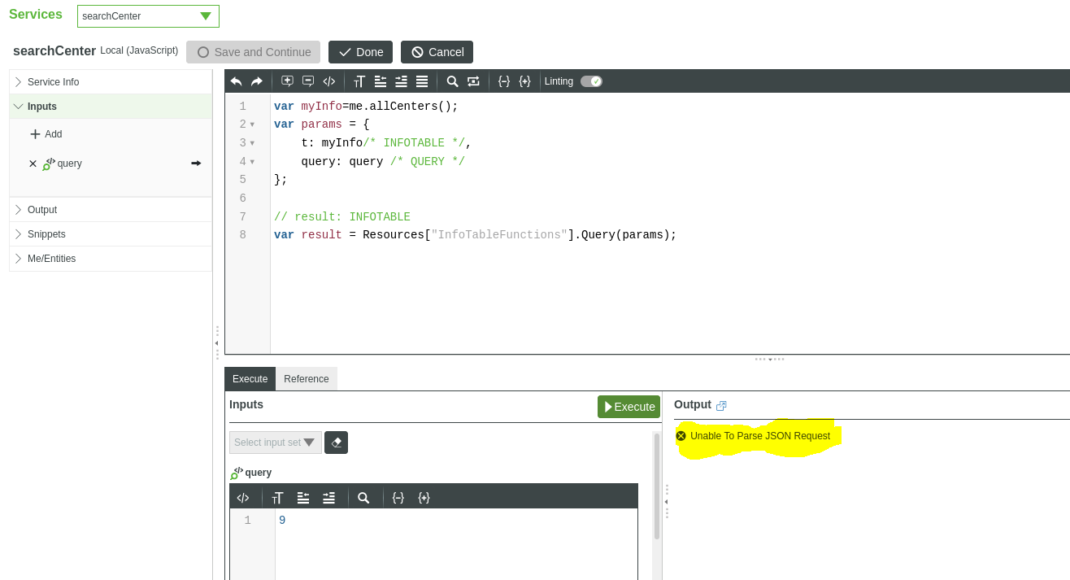Click the search icon in main code editor
The height and width of the screenshot is (580, 1070).
pyautogui.click(x=452, y=81)
